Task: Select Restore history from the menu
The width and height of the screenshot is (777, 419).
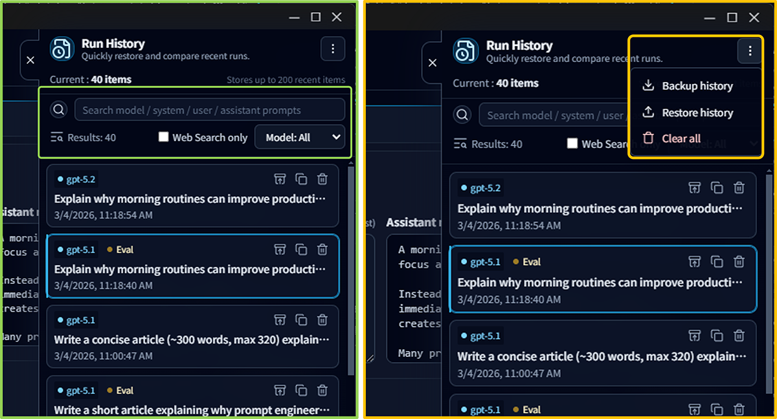Action: [697, 113]
